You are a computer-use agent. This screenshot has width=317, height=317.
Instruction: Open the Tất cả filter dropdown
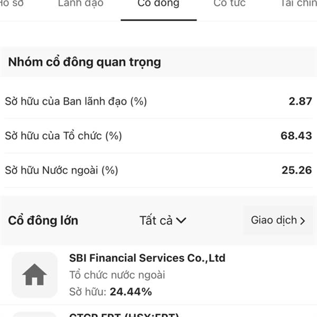click(x=163, y=220)
